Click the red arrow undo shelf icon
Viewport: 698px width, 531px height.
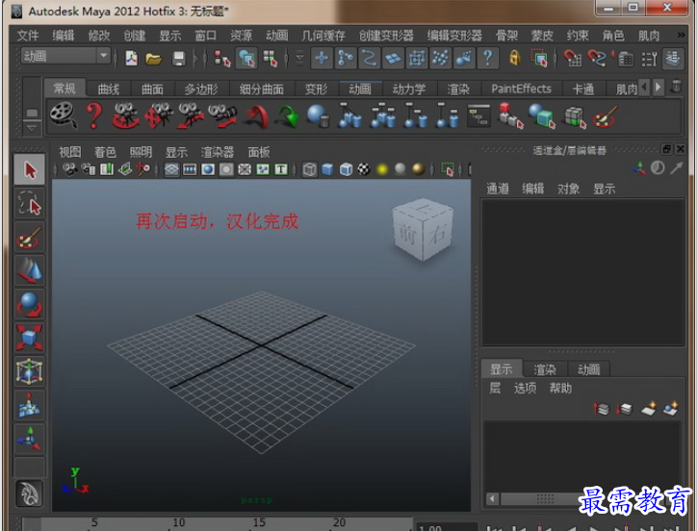coord(256,116)
